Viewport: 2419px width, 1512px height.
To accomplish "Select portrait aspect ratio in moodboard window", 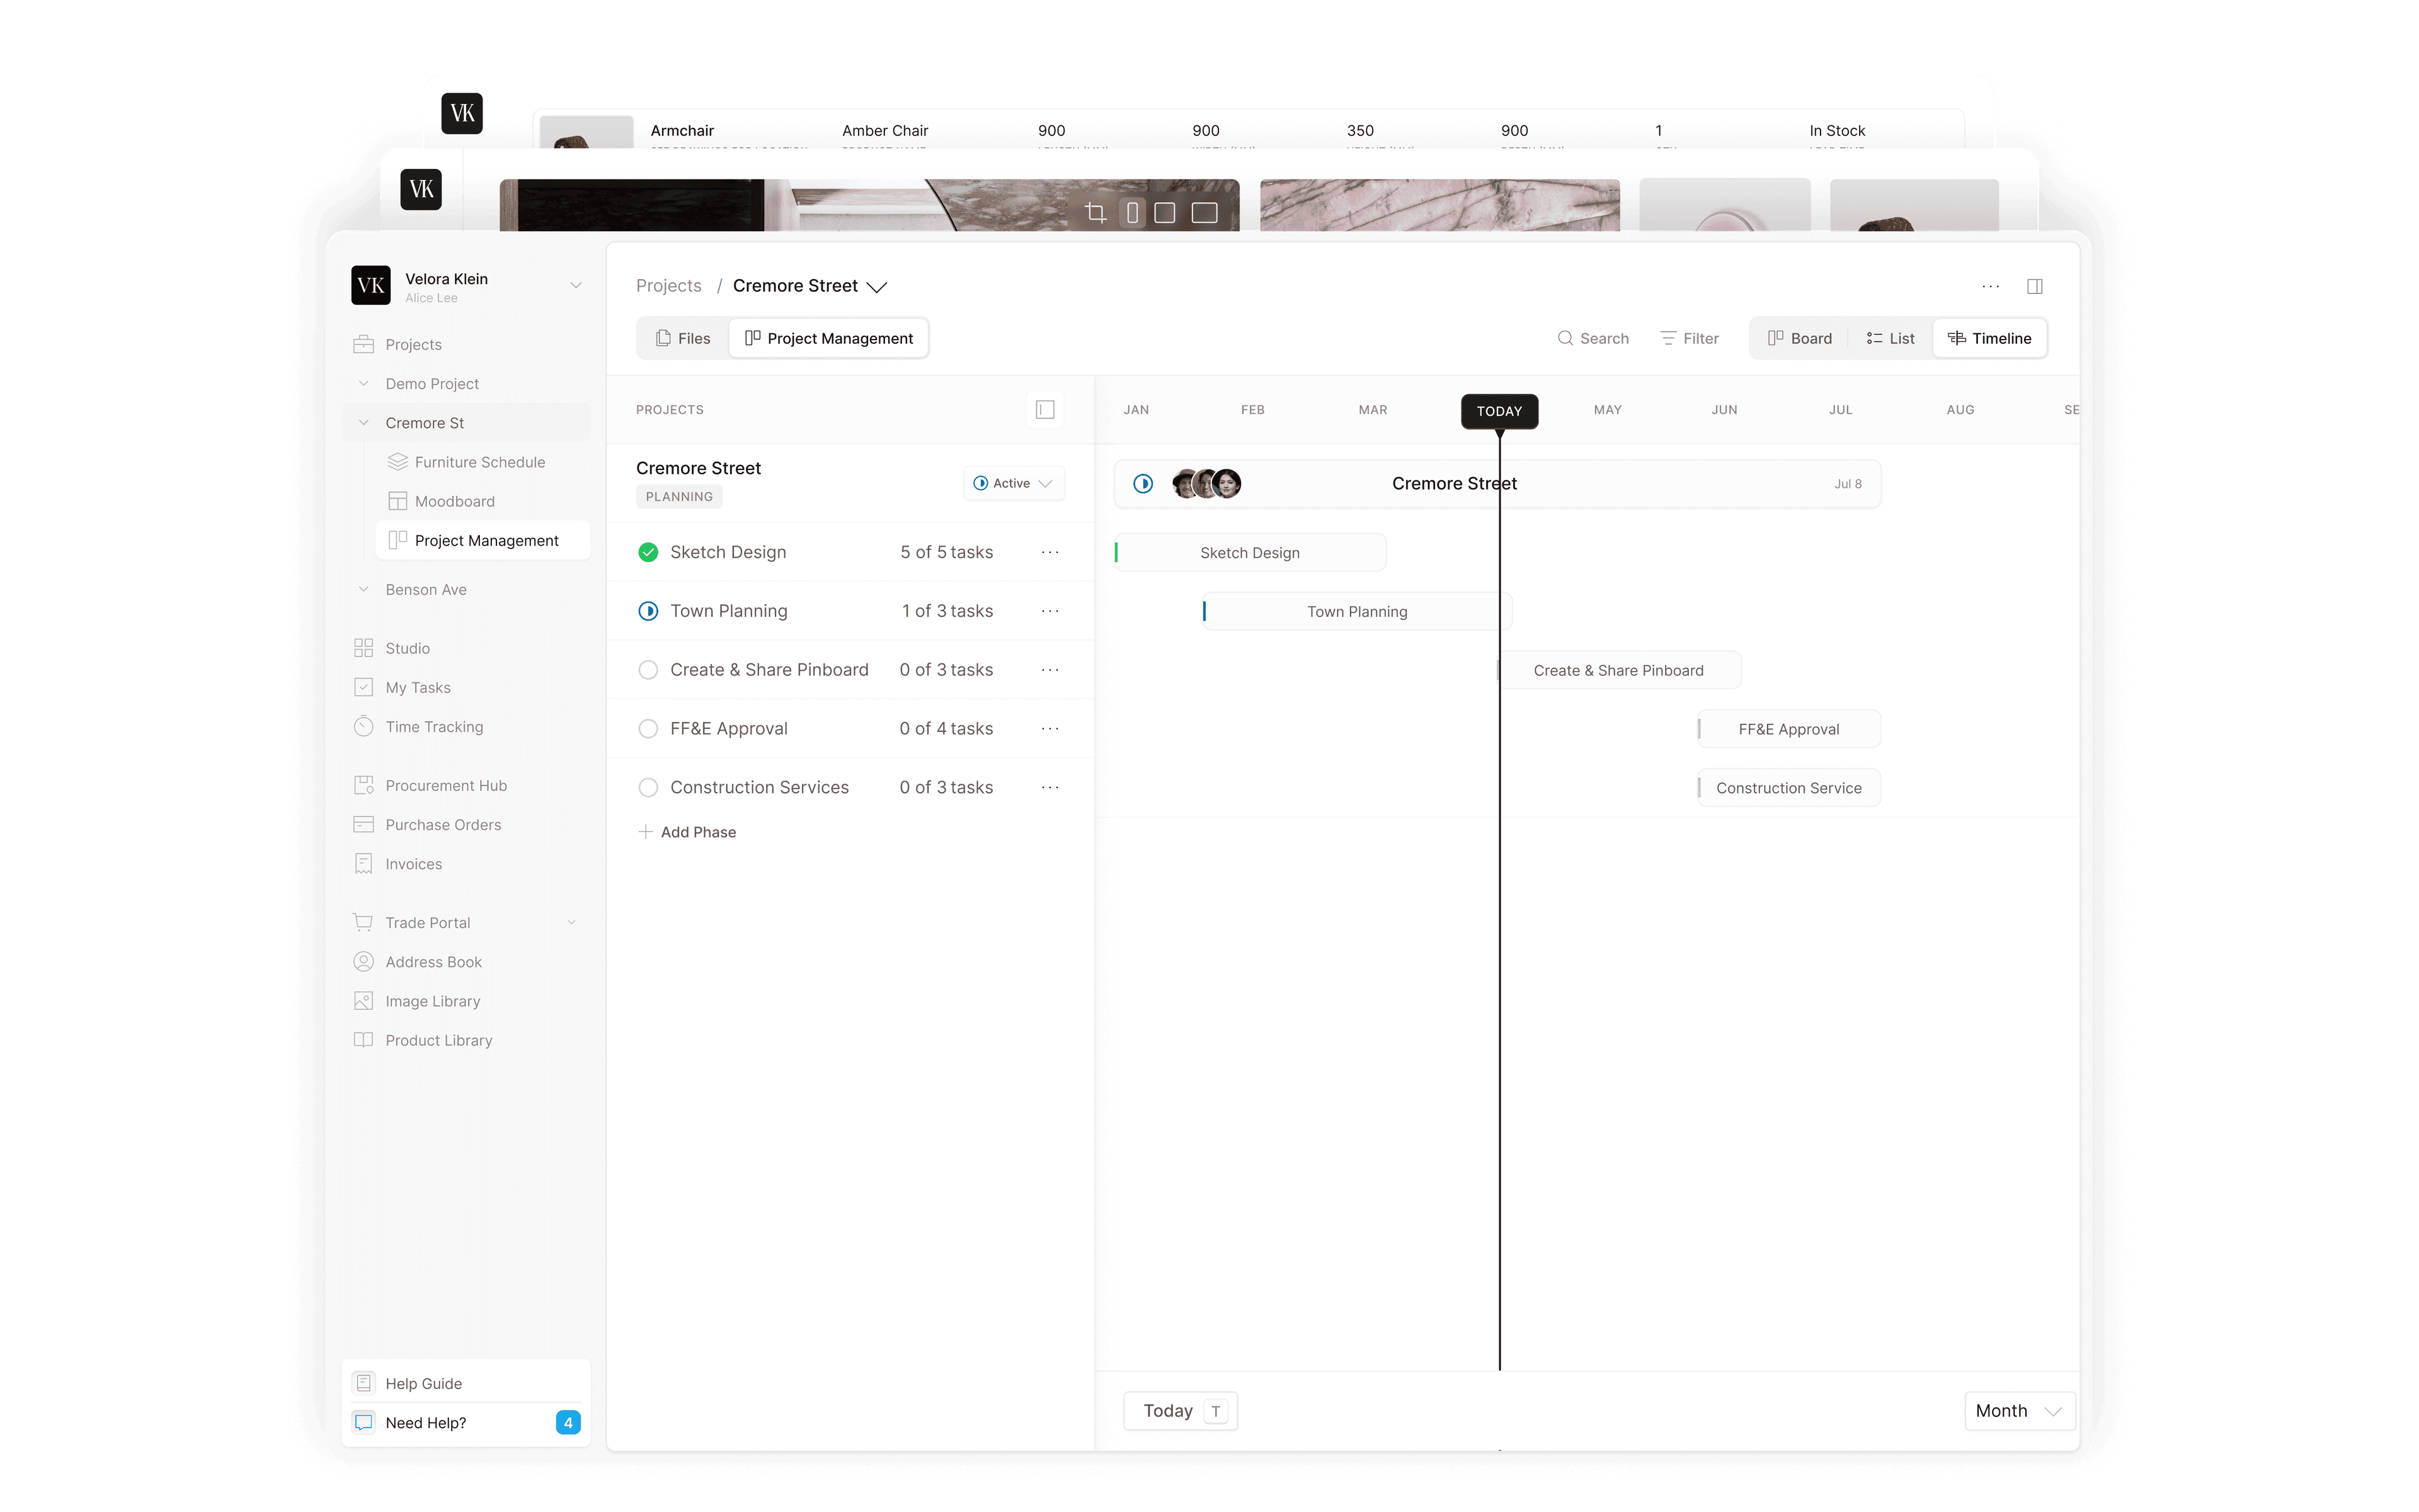I will click(1133, 212).
